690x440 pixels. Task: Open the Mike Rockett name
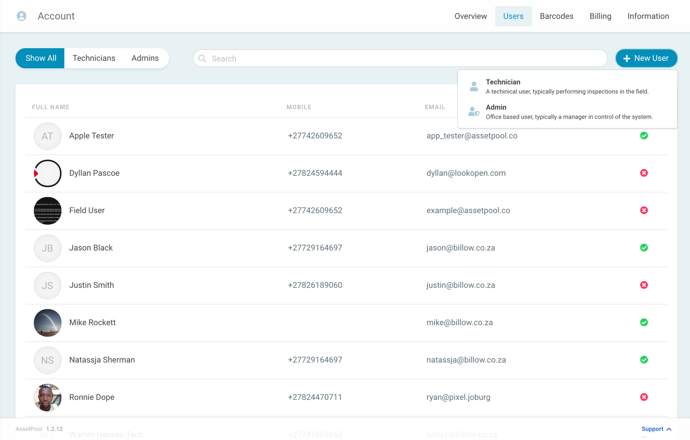tap(92, 323)
